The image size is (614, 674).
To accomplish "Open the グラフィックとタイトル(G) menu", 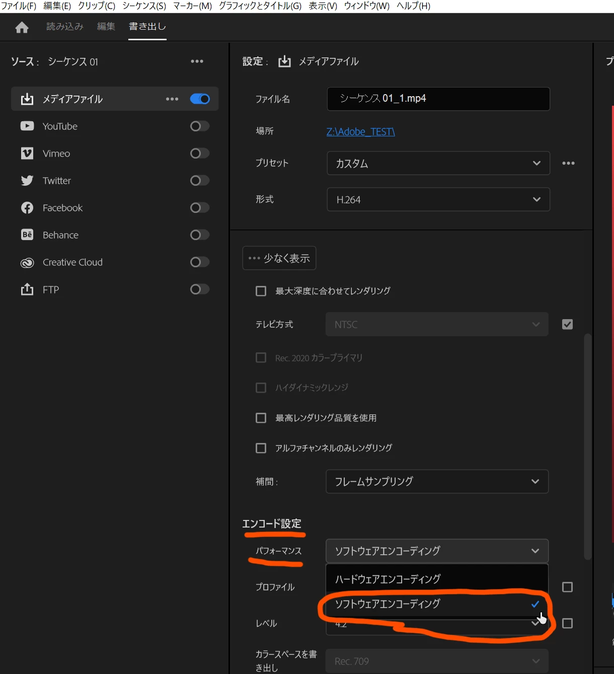I will point(260,6).
